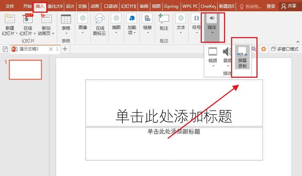Expand the Video (视频) dropdown arrow
Image resolution: width=302 pixels, height=176 pixels.
coord(213,66)
